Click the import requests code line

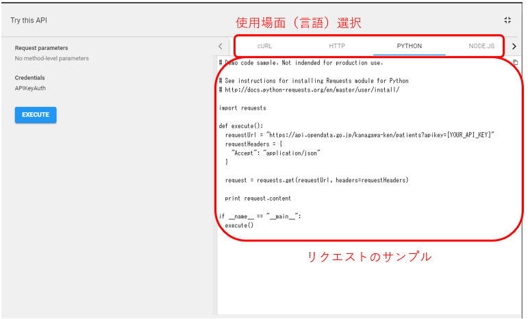pos(242,108)
